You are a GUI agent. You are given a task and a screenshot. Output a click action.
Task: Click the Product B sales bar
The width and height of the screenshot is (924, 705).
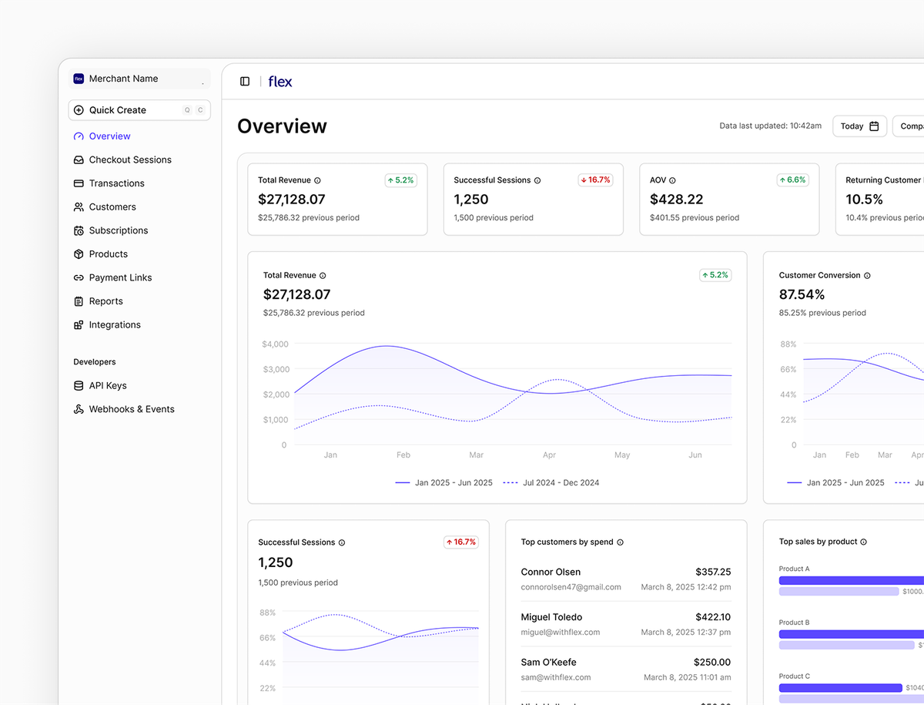click(852, 634)
